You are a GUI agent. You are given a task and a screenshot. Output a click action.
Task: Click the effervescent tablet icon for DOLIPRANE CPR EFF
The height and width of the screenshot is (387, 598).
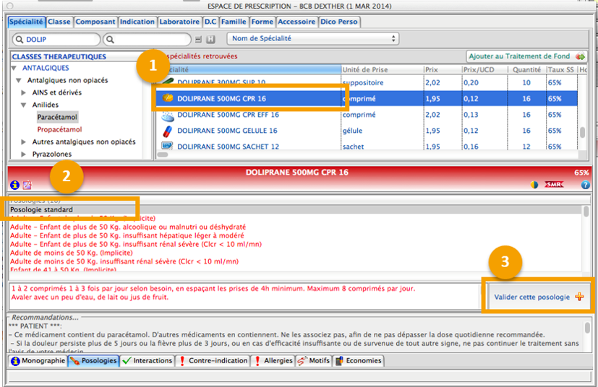pos(167,114)
